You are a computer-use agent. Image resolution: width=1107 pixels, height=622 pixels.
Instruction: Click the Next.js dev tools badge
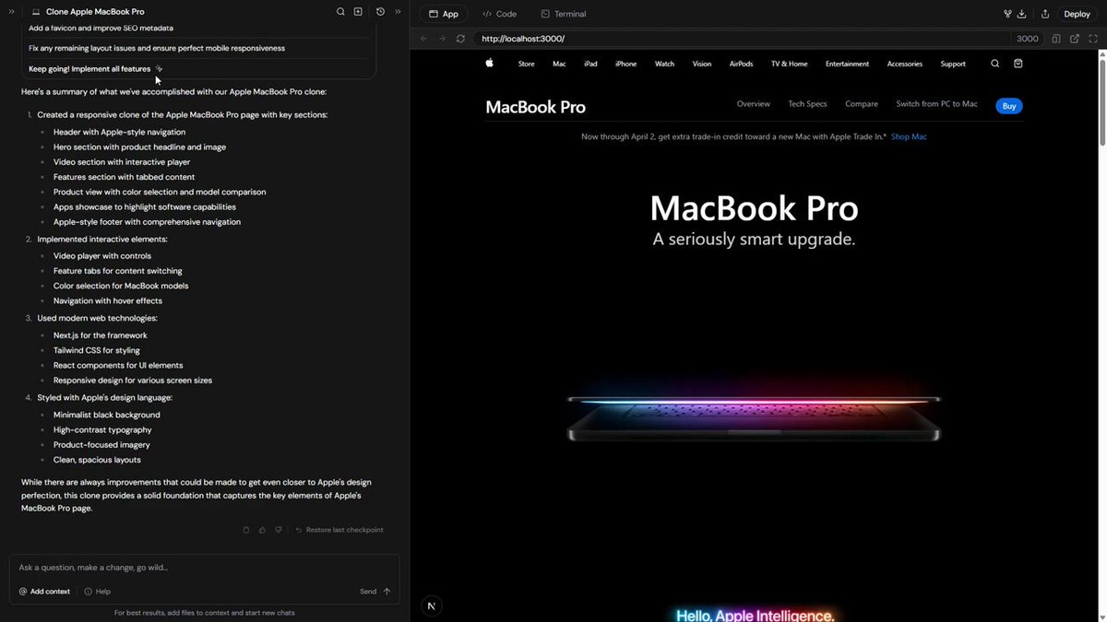(x=432, y=605)
